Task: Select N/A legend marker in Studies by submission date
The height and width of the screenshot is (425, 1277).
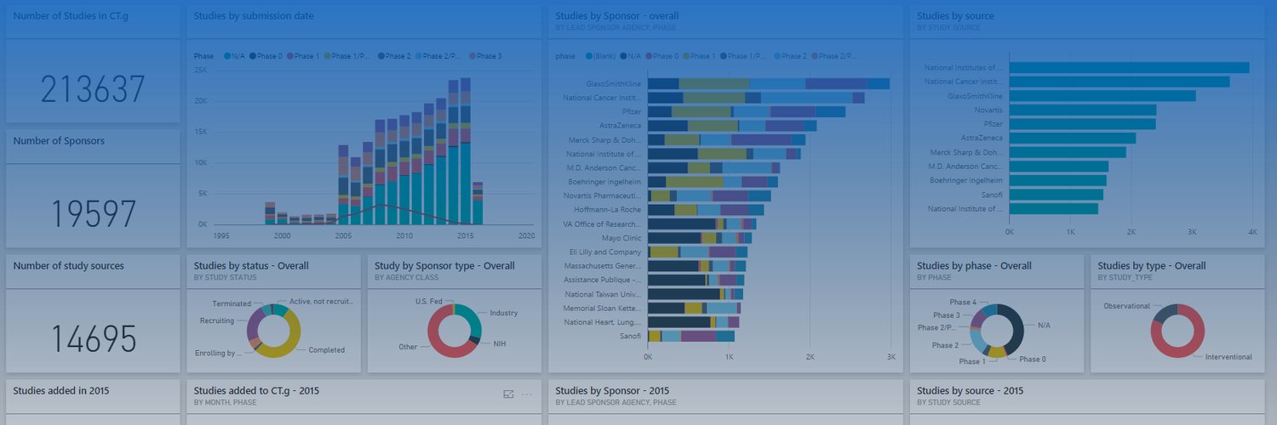Action: point(227,56)
